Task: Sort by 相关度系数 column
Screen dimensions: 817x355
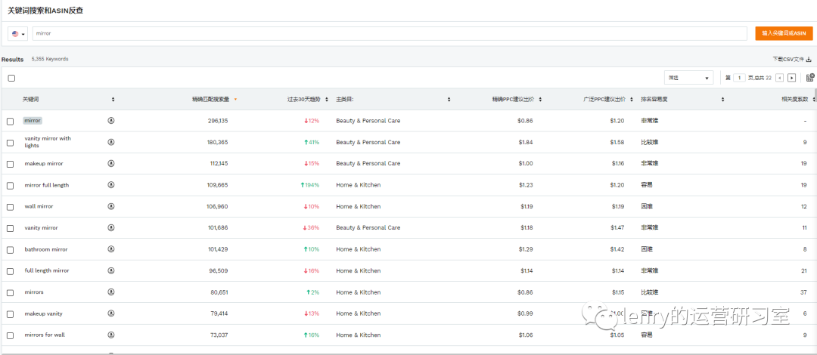Action: click(x=813, y=100)
